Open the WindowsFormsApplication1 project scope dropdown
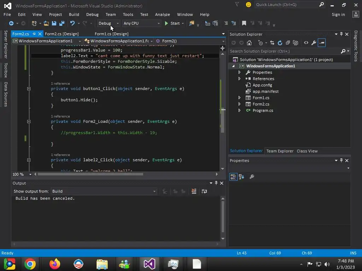Image resolution: width=362 pixels, height=271 pixels. pyautogui.click(x=47, y=41)
